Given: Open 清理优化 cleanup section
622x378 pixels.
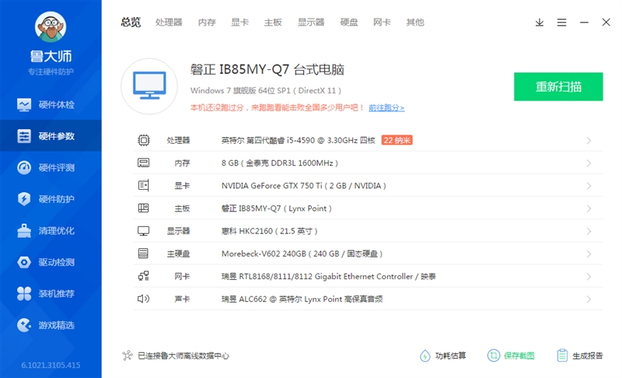Looking at the screenshot, I should coord(51,230).
